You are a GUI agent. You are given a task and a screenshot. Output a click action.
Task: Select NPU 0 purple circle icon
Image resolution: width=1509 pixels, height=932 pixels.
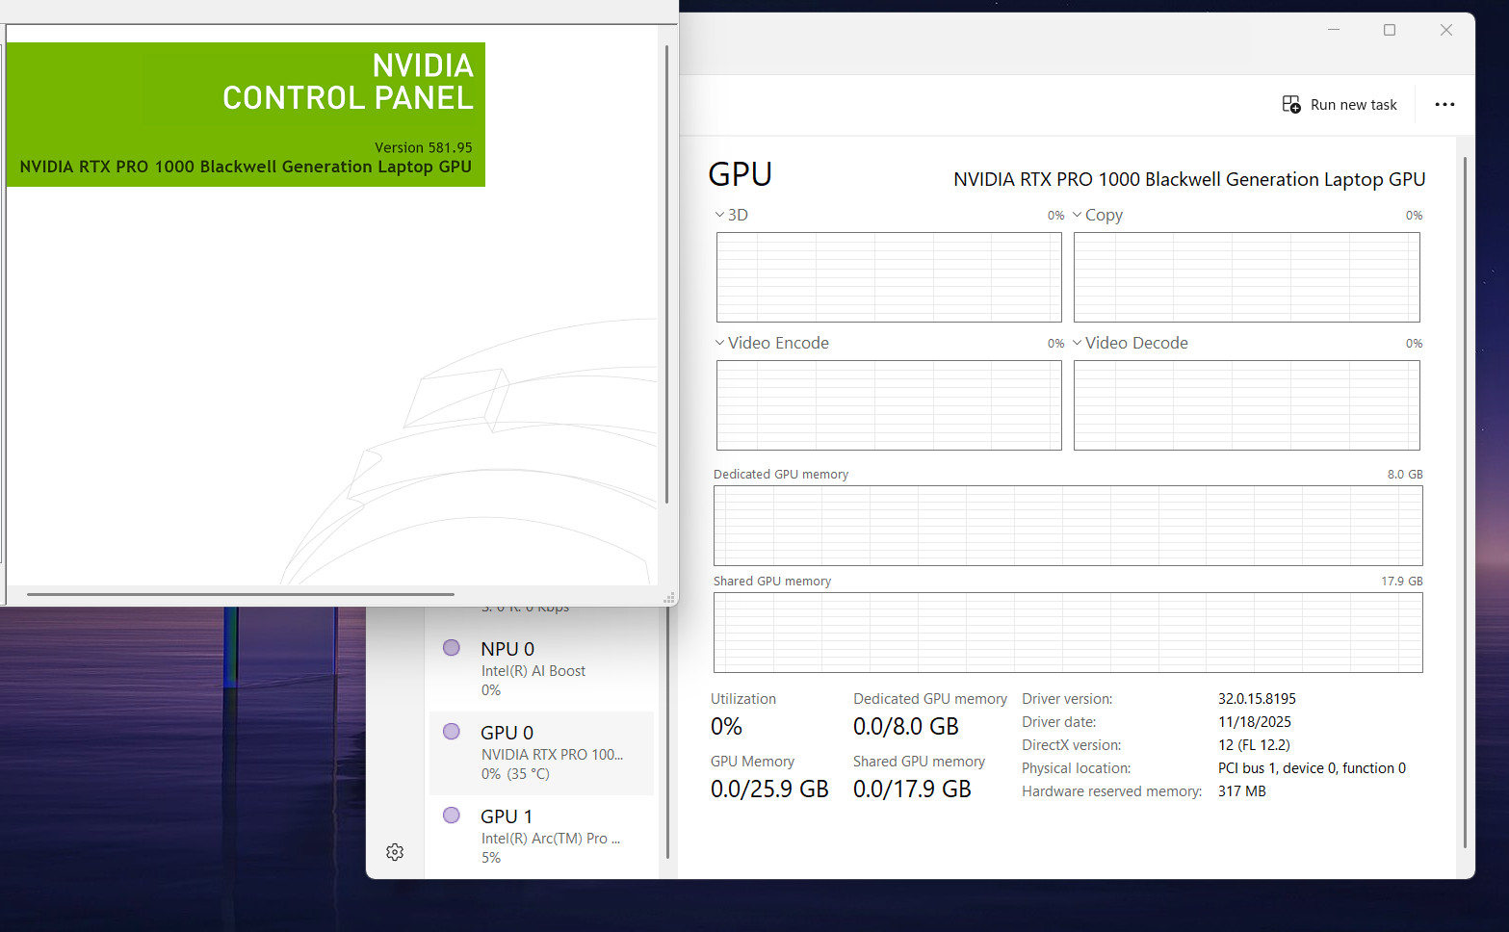click(451, 648)
